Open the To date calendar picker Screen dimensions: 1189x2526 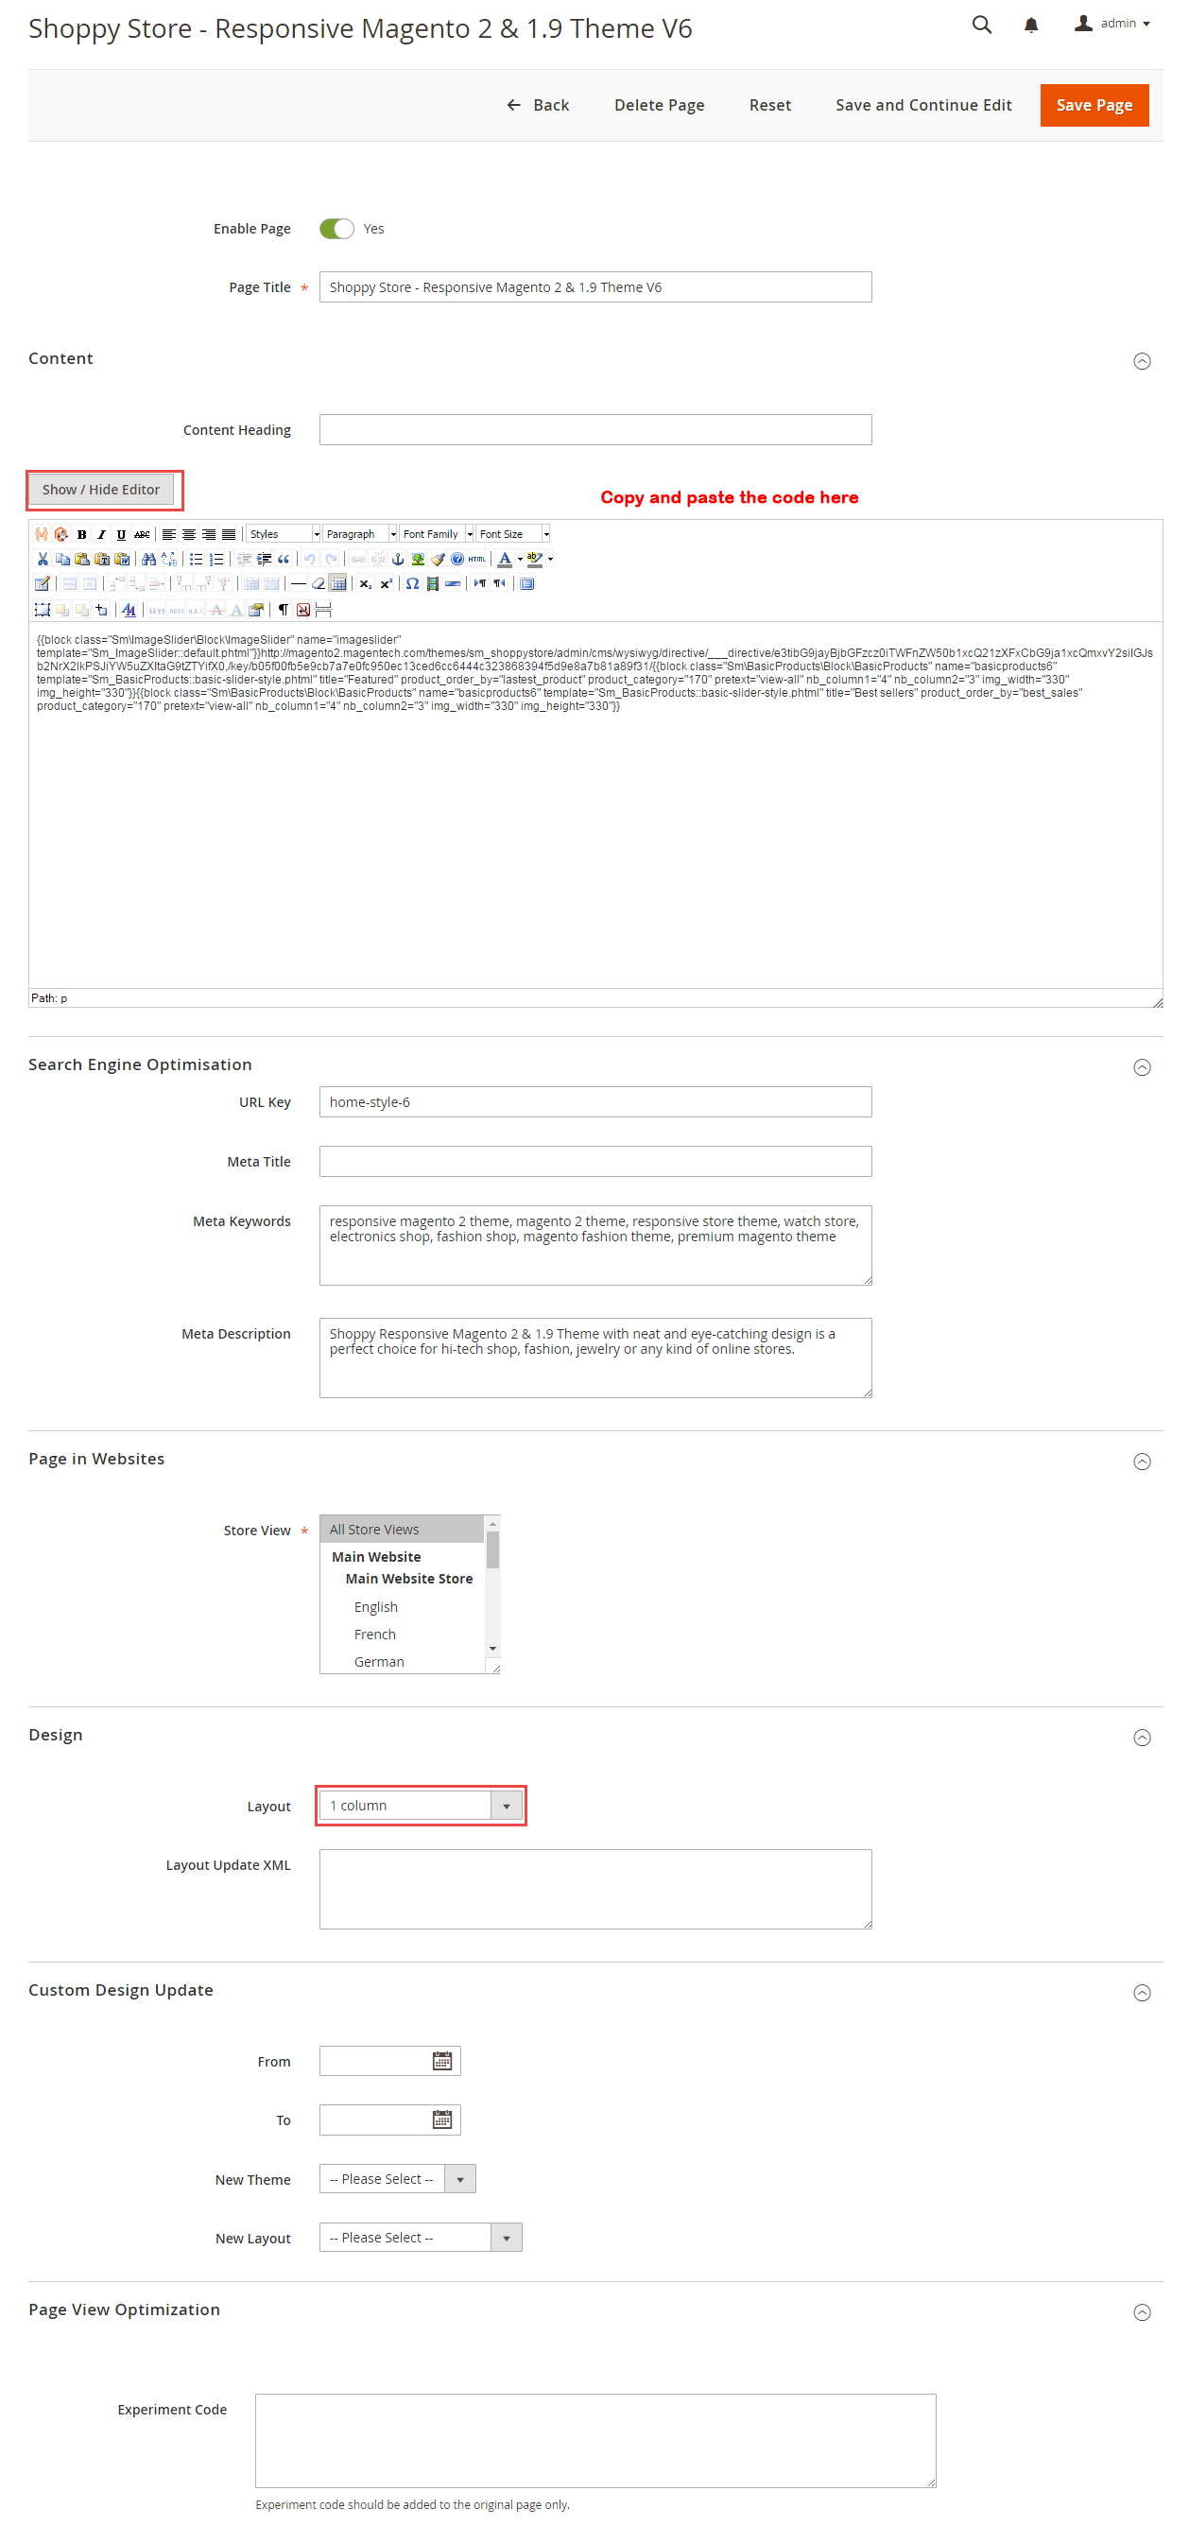pyautogui.click(x=442, y=2119)
